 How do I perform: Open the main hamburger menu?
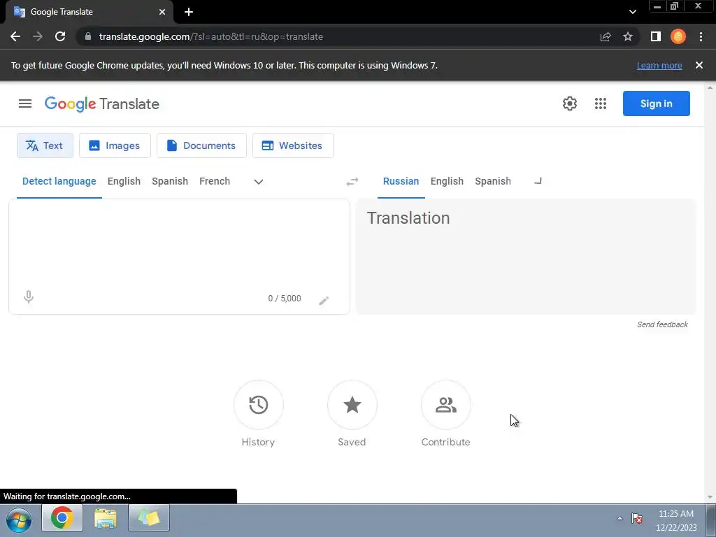(x=25, y=103)
